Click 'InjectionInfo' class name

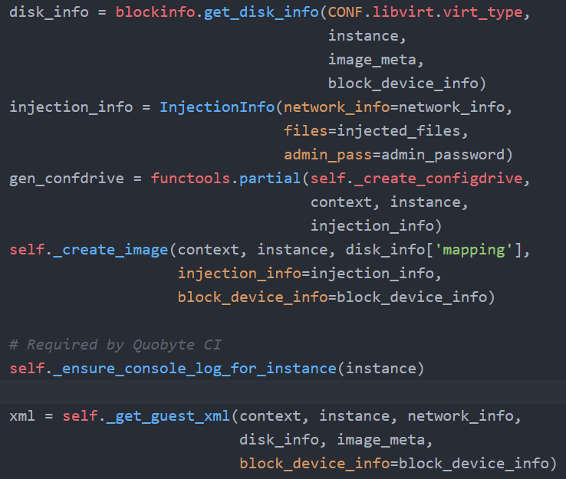217,107
